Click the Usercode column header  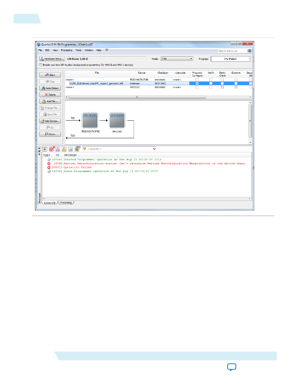[x=180, y=73]
